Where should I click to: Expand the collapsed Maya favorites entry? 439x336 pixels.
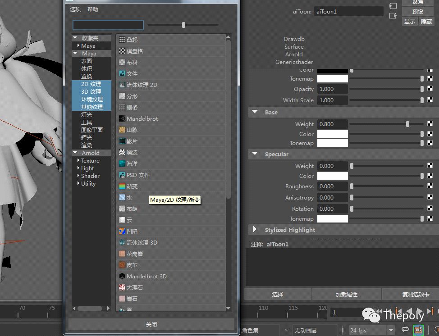[x=78, y=45]
